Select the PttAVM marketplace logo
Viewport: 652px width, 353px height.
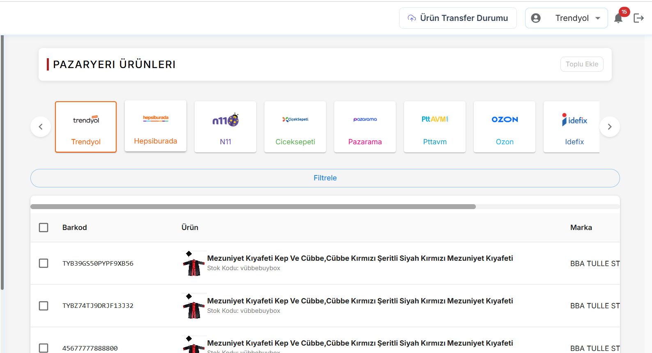click(x=435, y=119)
